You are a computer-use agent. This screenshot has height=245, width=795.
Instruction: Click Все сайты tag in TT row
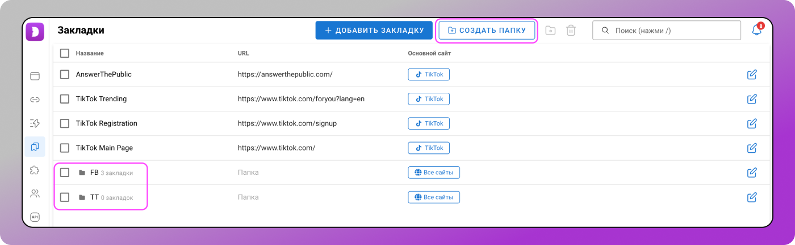point(434,197)
